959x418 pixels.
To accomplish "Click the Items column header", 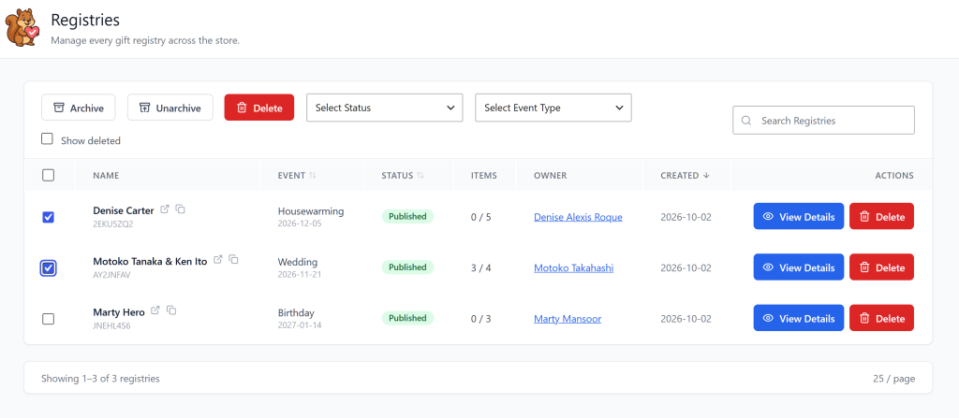I will click(484, 176).
